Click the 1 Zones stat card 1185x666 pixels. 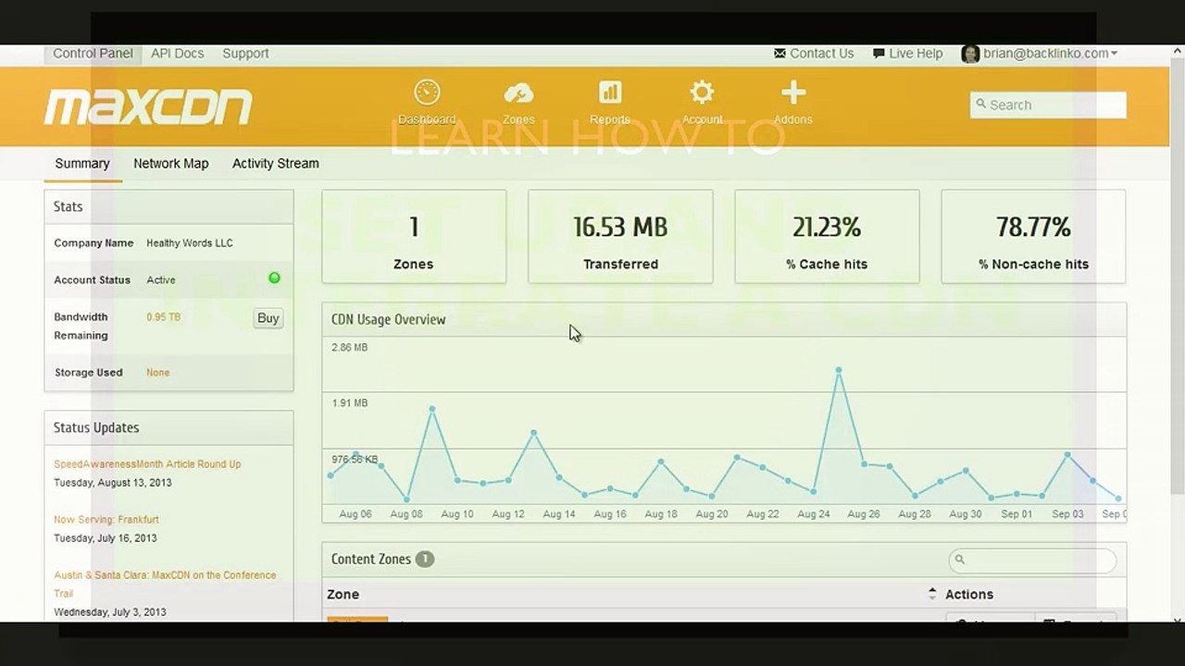(x=414, y=236)
